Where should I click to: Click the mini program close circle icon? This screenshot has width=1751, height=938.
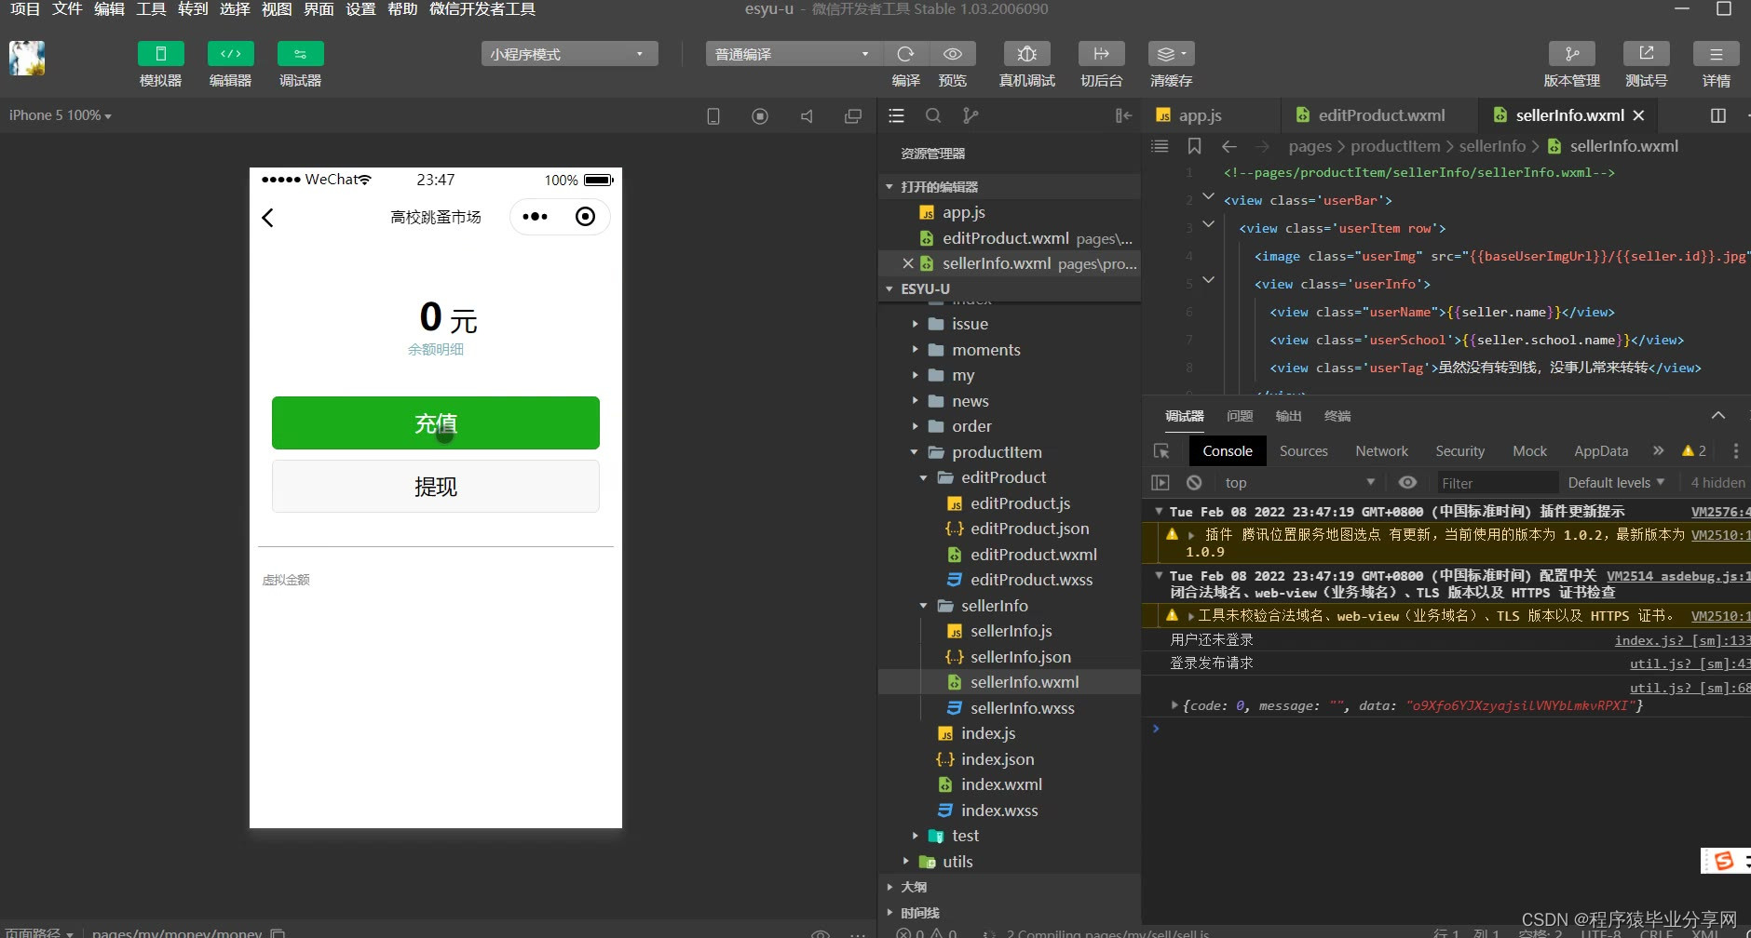(x=585, y=217)
